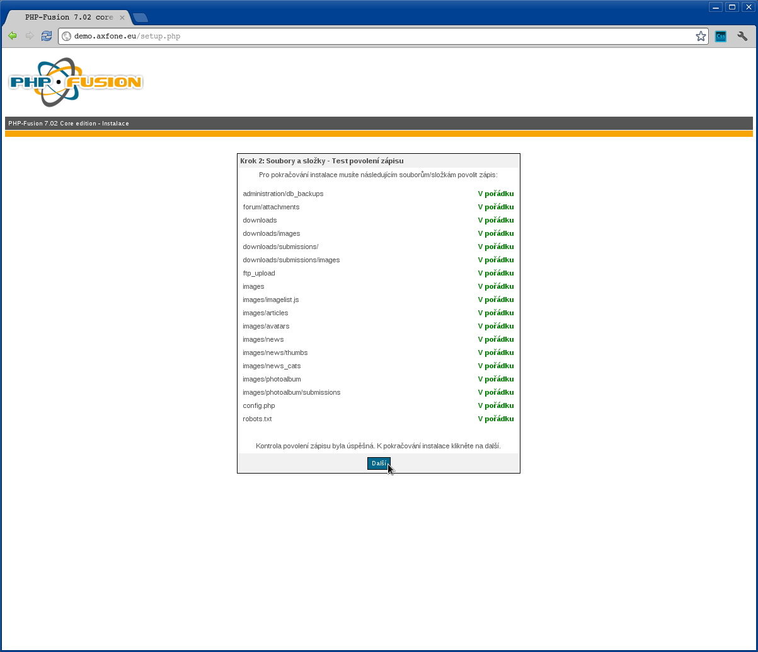The image size is (758, 652).
Task: Close the PHP-Fusion 7.02 tab
Action: tap(122, 18)
